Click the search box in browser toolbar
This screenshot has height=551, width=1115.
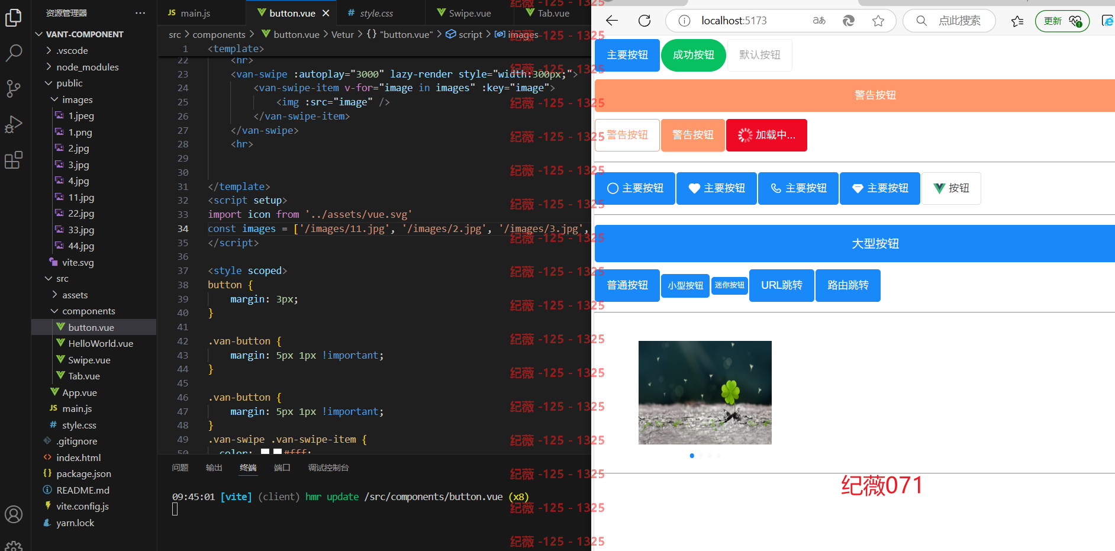[x=949, y=21]
